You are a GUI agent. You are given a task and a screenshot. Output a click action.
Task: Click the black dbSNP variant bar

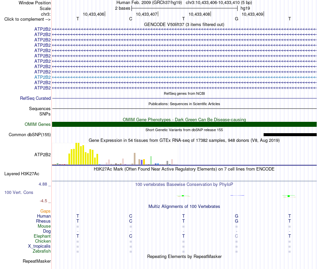click(x=290, y=135)
